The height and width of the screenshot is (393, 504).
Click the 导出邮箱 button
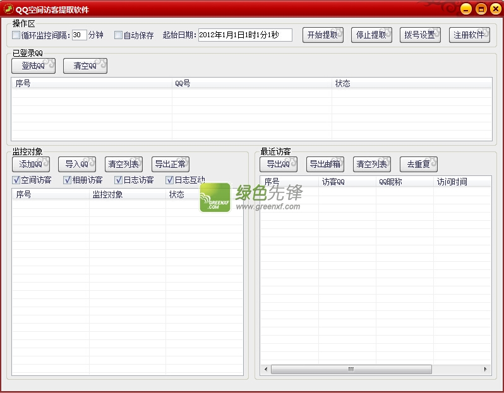pyautogui.click(x=325, y=165)
